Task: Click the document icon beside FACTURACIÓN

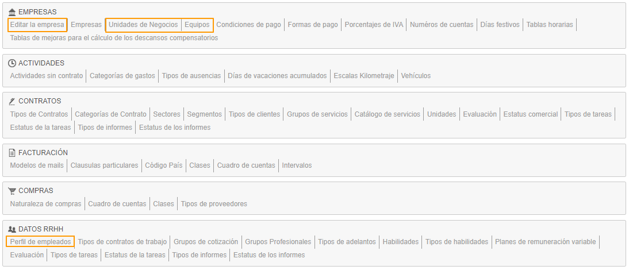Action: click(12, 153)
